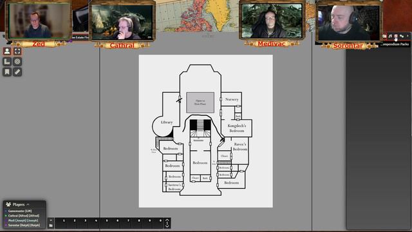
Task: Choose the Select Targets bullseye tool
Action: (17, 62)
